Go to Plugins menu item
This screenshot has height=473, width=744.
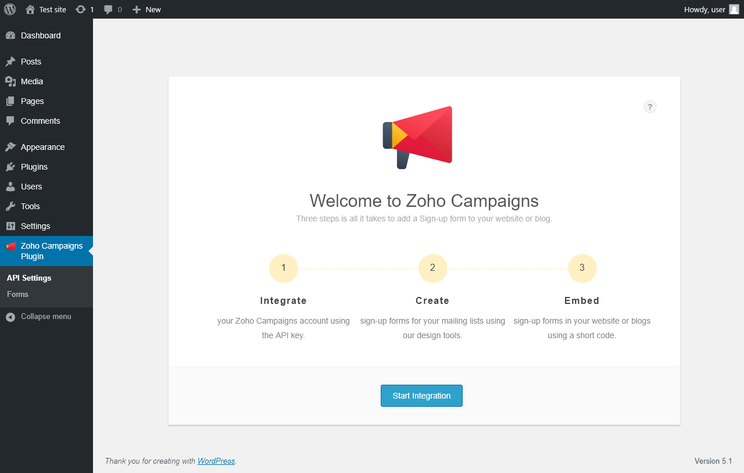point(46,167)
